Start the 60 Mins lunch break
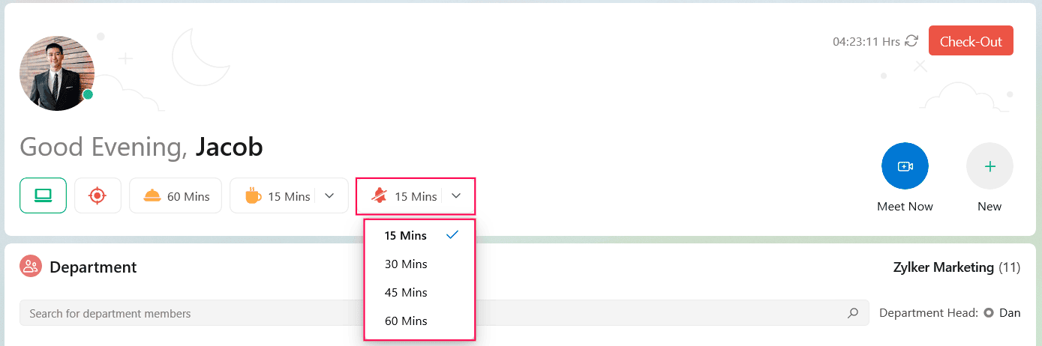 point(176,196)
